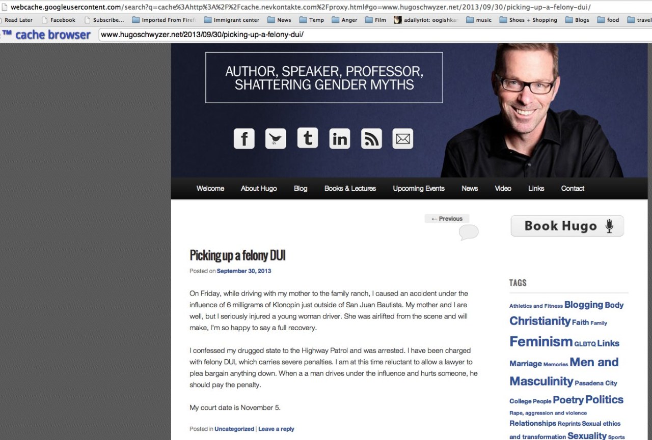
Task: Click the email envelope icon
Action: 403,138
